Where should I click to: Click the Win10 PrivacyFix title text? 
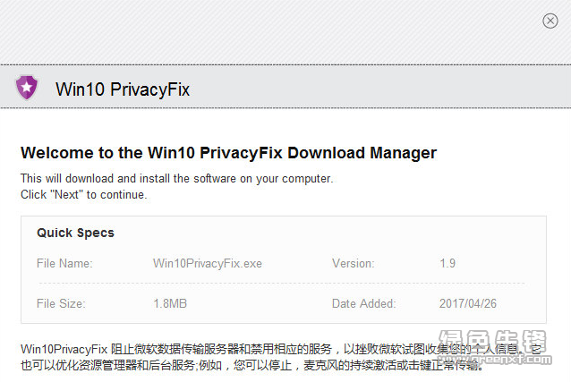pyautogui.click(x=123, y=89)
